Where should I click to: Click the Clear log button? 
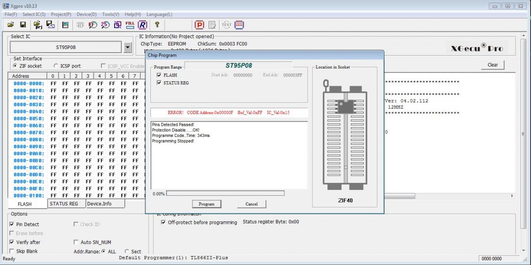[x=493, y=65]
